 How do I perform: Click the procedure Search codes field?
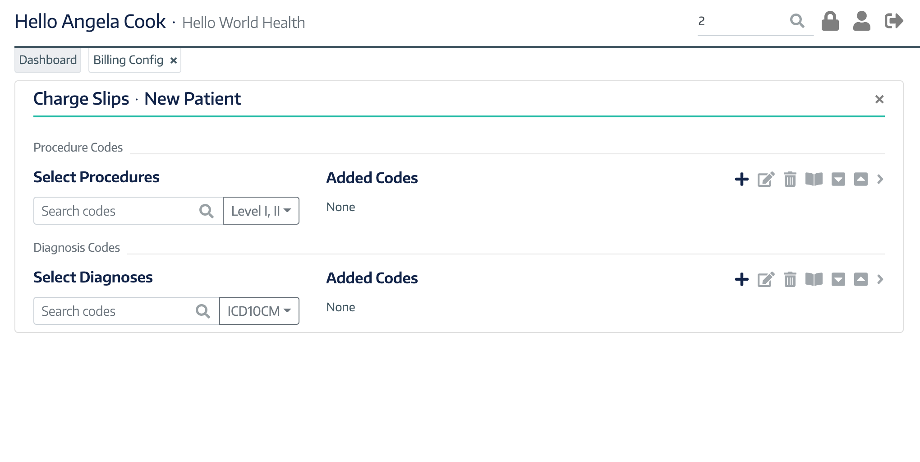[x=128, y=211]
